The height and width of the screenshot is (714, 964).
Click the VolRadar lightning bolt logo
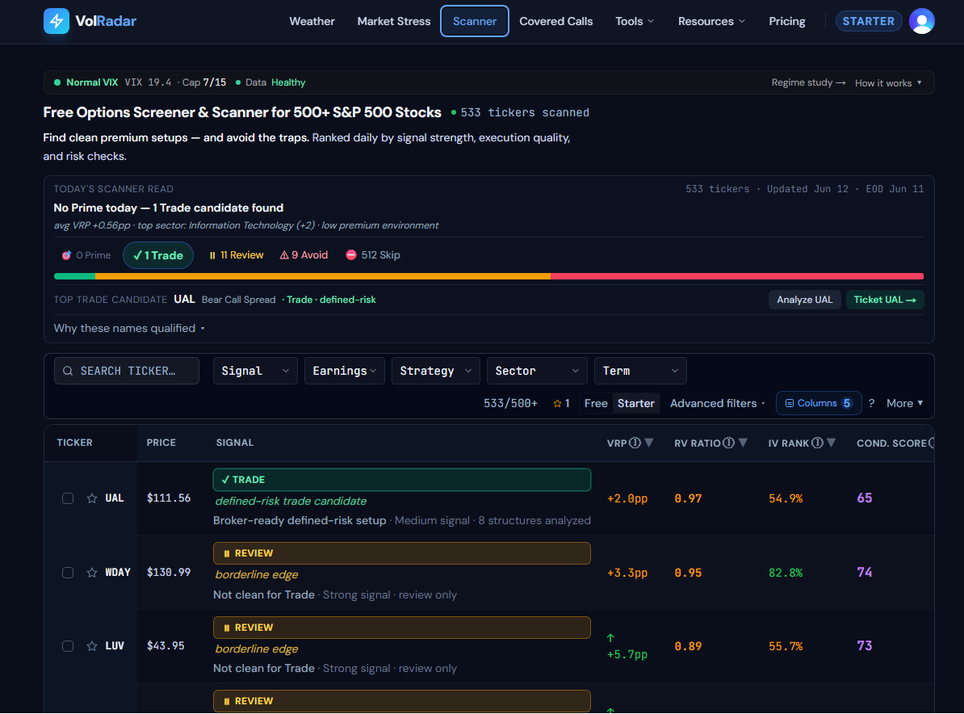point(57,21)
